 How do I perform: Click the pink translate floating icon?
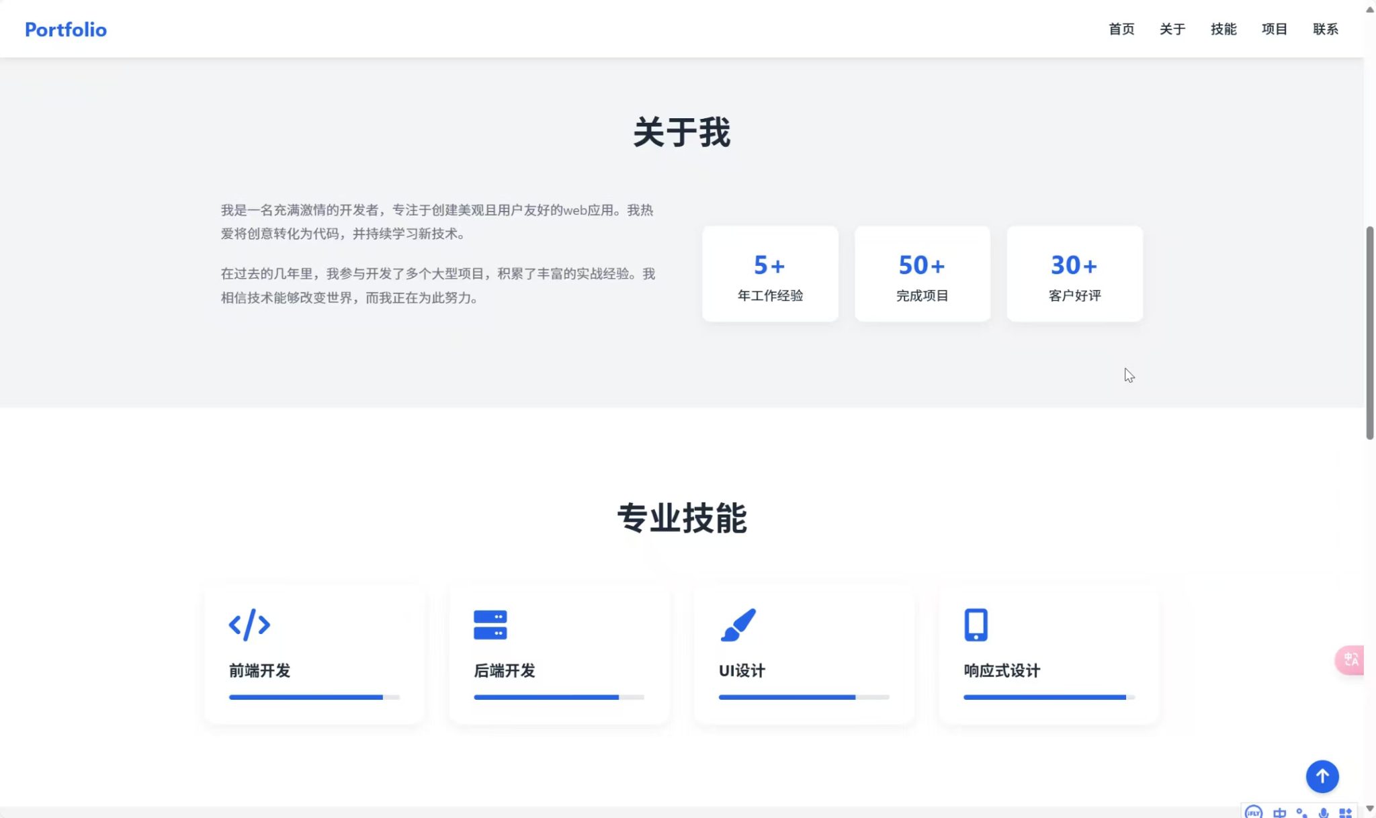click(1350, 660)
